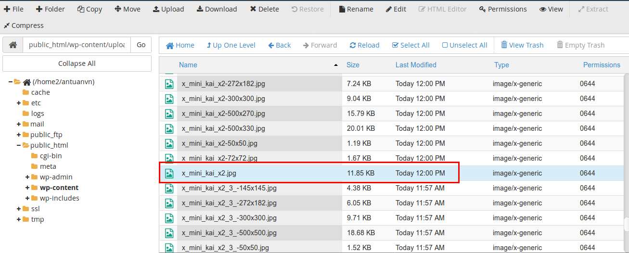Select the meta folder in tree

point(48,166)
